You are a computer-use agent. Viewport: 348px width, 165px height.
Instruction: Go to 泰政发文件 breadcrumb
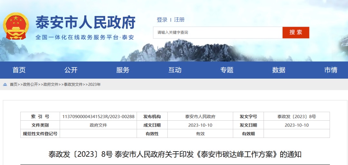click(x=73, y=84)
